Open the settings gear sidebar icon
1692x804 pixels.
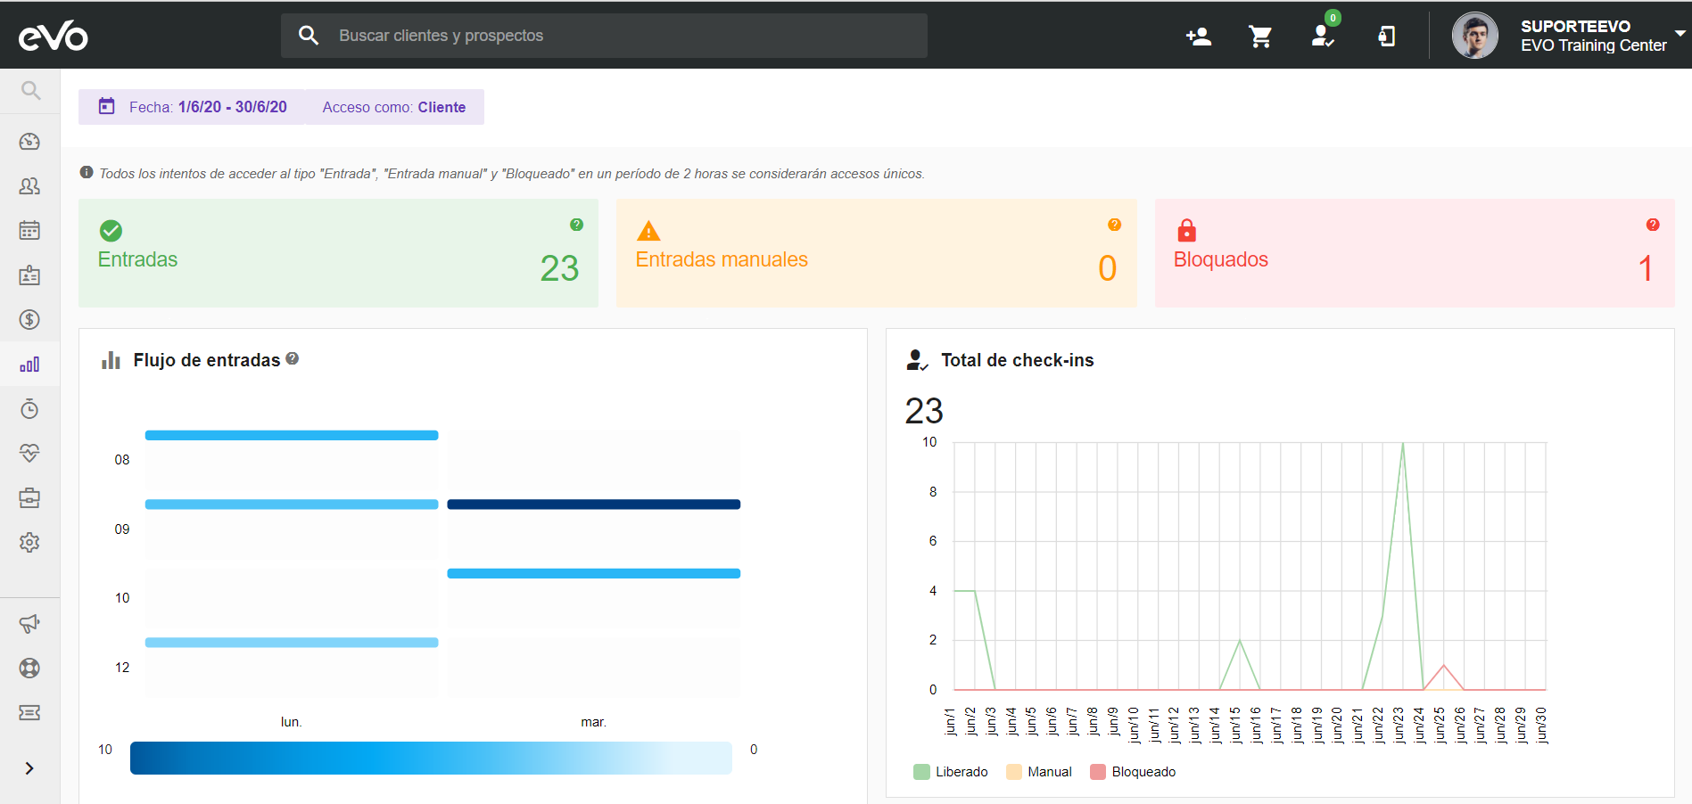pyautogui.click(x=29, y=543)
